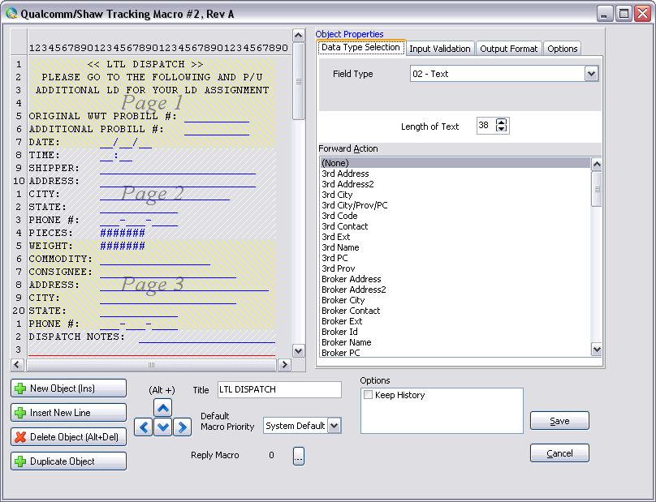The width and height of the screenshot is (656, 502).
Task: Click the Title text field
Action: pyautogui.click(x=278, y=390)
